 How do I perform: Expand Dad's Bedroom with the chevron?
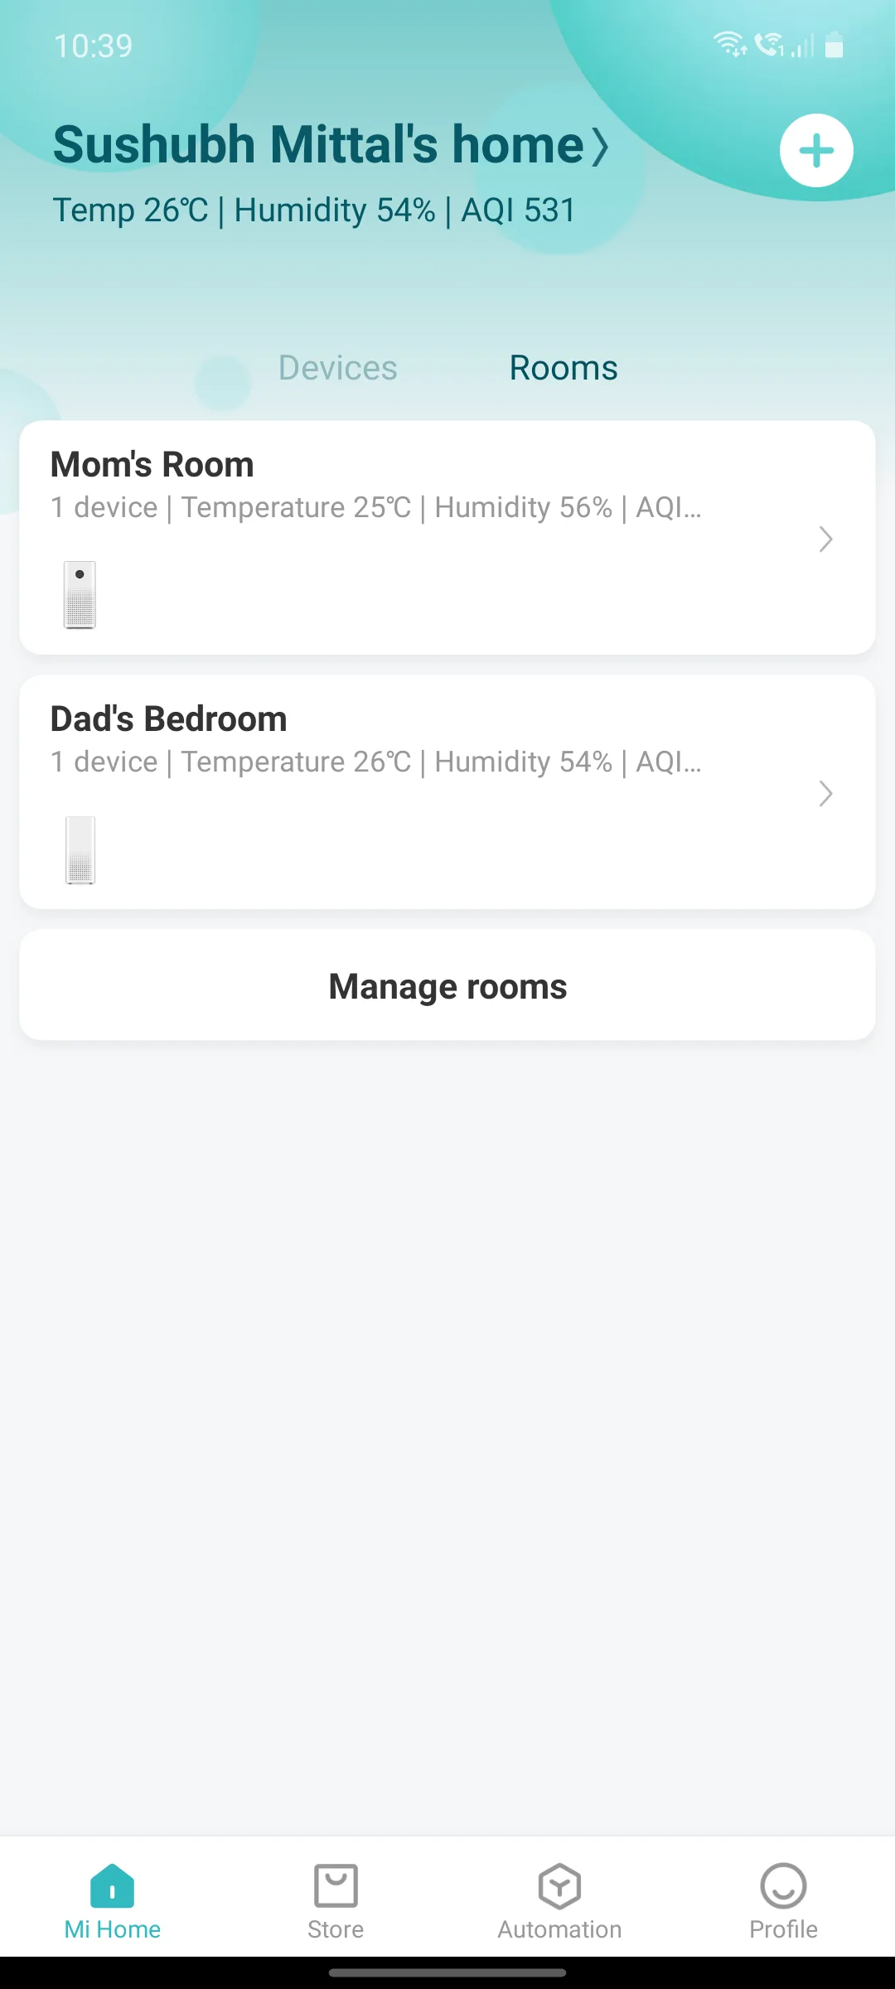pos(825,794)
